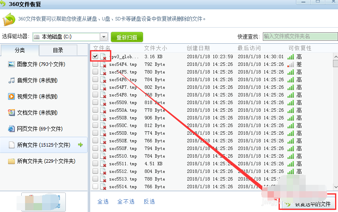Image resolution: width=338 pixels, height=212 pixels.
Task: Check the box for sec5514.tmp
Action: pyautogui.click(x=95, y=187)
